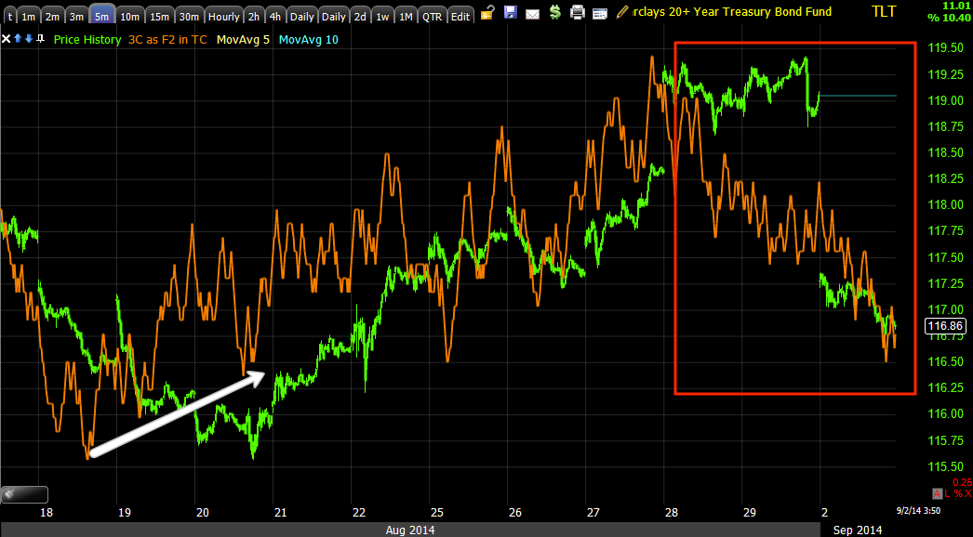Click the red 'X' scale button
This screenshot has height=537, width=973.
point(968,493)
